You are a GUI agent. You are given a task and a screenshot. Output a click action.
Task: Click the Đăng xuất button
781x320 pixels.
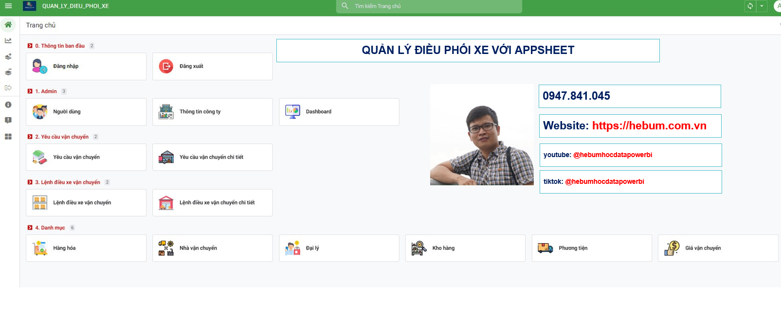pos(212,66)
